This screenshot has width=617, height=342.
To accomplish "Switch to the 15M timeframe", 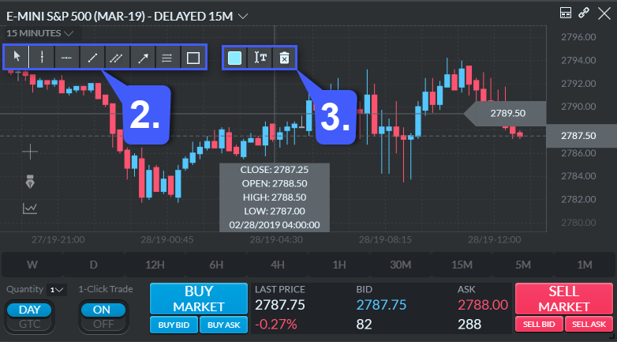I will pyautogui.click(x=462, y=265).
